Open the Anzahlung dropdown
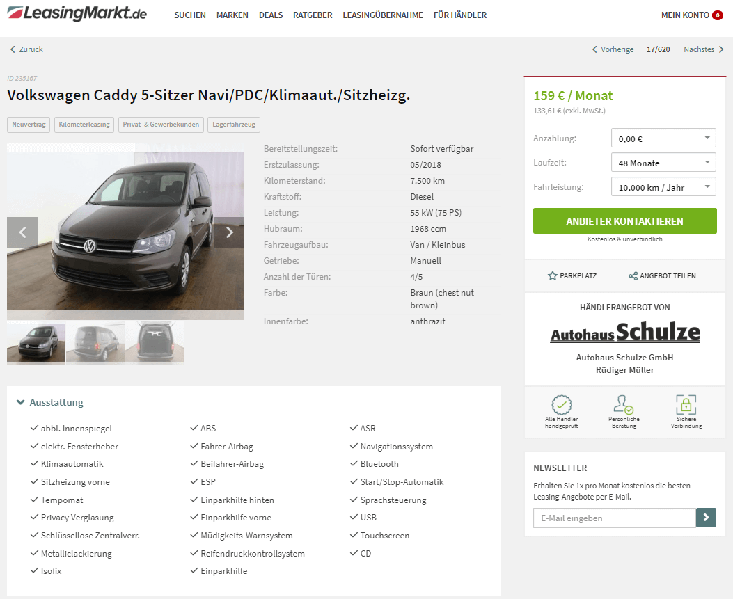 [663, 138]
